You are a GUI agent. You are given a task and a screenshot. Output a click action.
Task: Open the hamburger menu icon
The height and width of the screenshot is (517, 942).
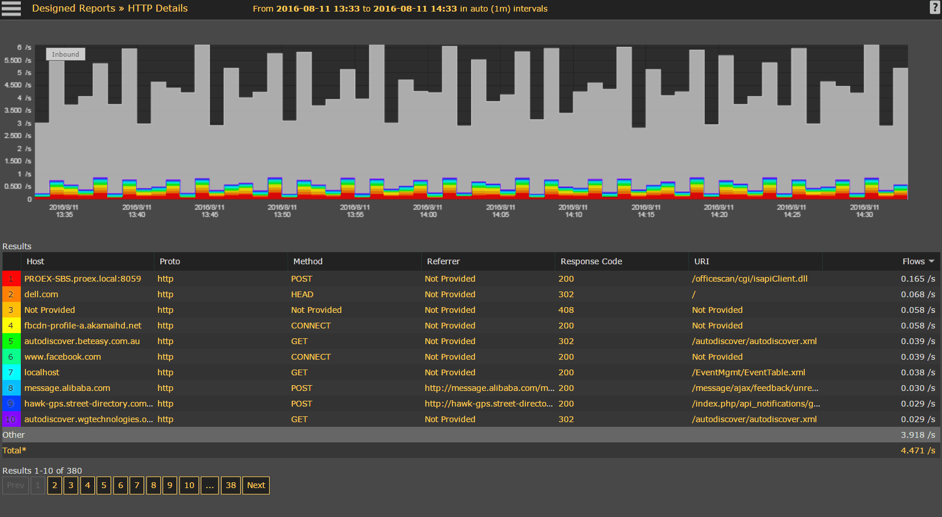[x=11, y=9]
